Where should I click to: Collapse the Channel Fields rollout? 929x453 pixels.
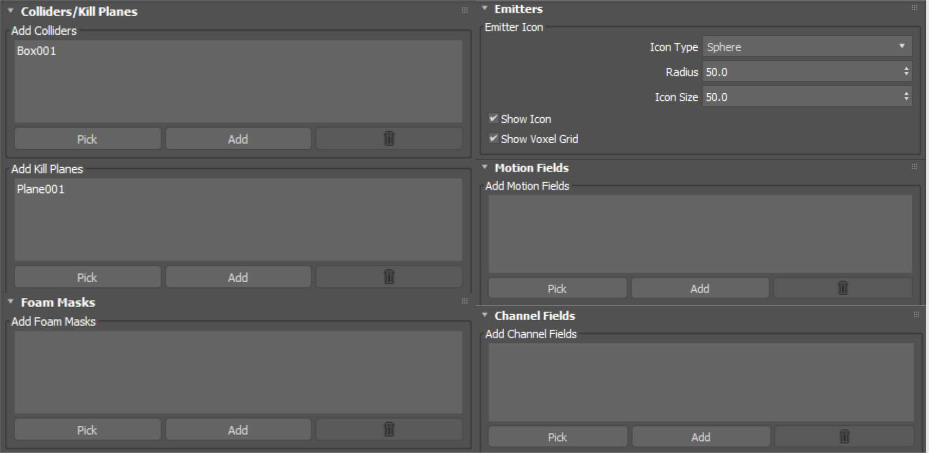pos(485,315)
